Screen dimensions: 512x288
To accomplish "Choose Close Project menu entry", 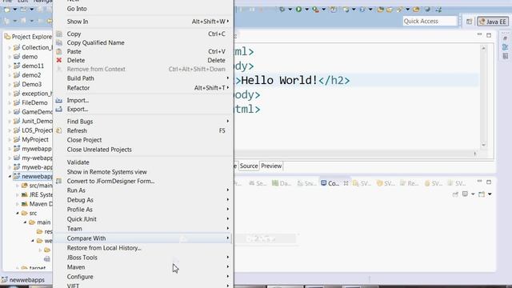I will click(x=143, y=140).
